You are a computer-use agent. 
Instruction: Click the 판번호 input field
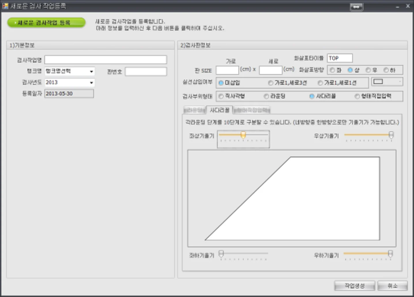pyautogui.click(x=146, y=72)
